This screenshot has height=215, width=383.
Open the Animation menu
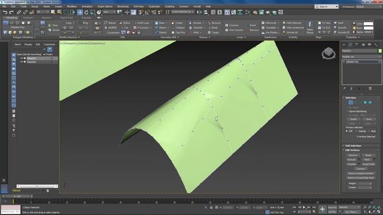point(87,7)
